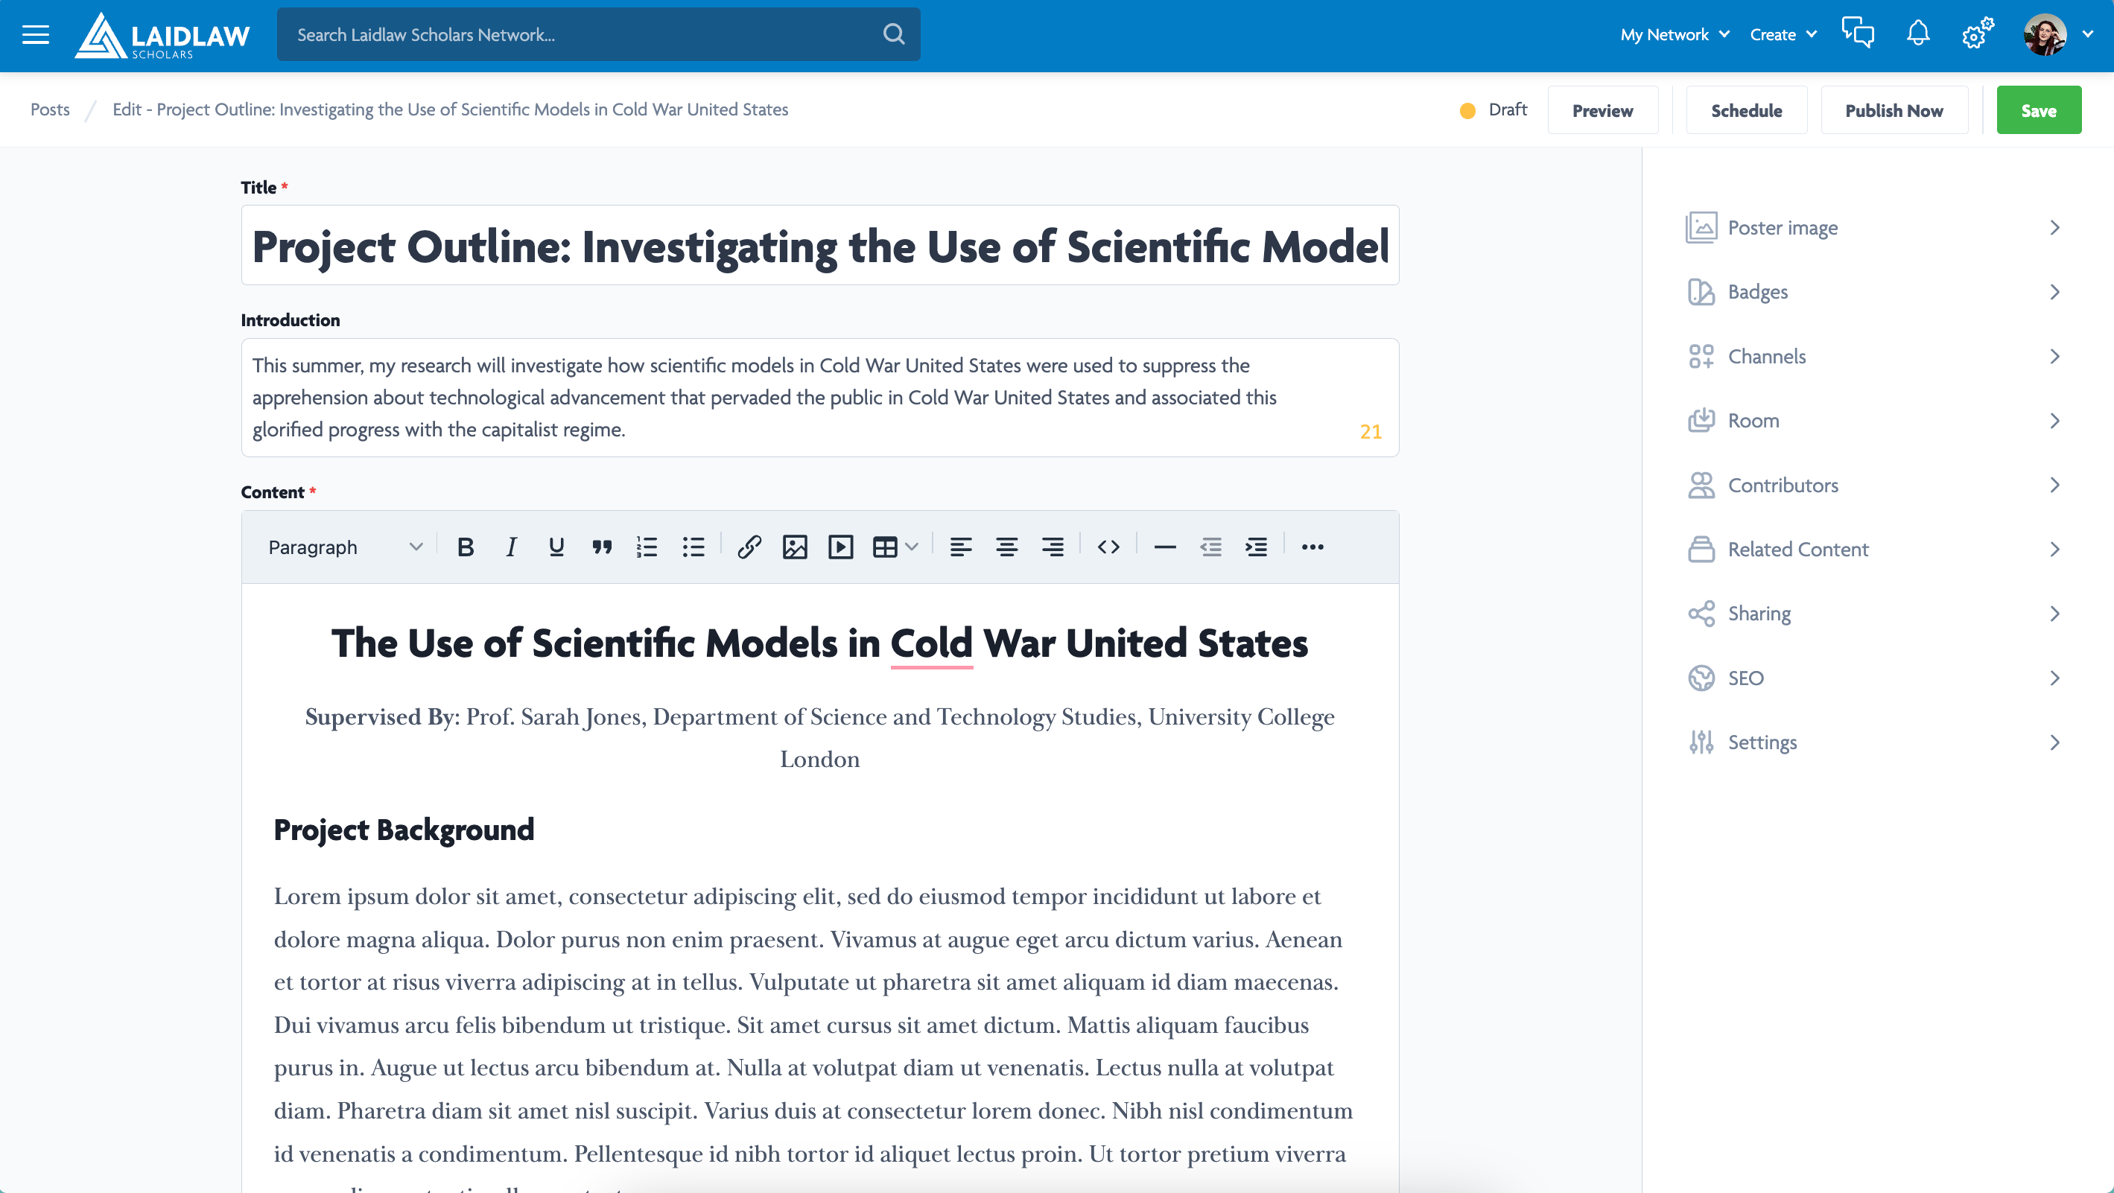Open the Paragraph style dropdown
Image resolution: width=2114 pixels, height=1193 pixels.
pos(345,547)
